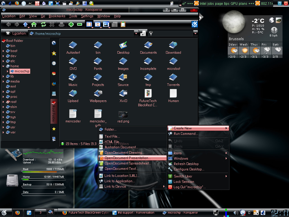Open the Desktop folder icon
Image resolution: width=289 pixels, height=217 pixels.
[123, 48]
